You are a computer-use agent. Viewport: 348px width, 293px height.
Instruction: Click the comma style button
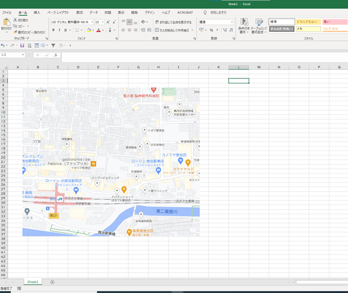[217, 30]
